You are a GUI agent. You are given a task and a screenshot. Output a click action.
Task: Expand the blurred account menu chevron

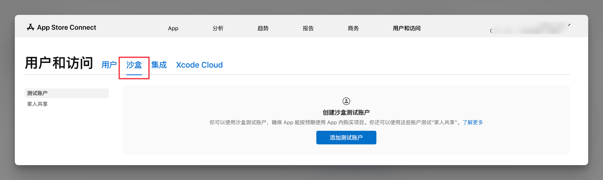pos(569,25)
